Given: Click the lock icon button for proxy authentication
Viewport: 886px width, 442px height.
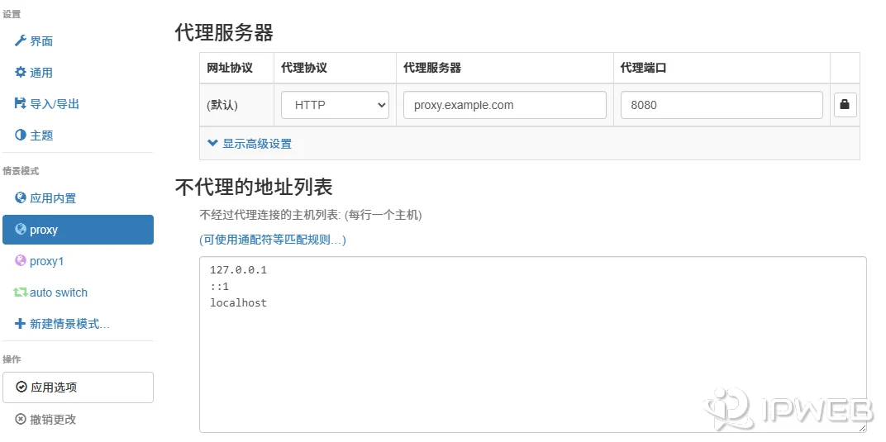Looking at the screenshot, I should [x=845, y=105].
